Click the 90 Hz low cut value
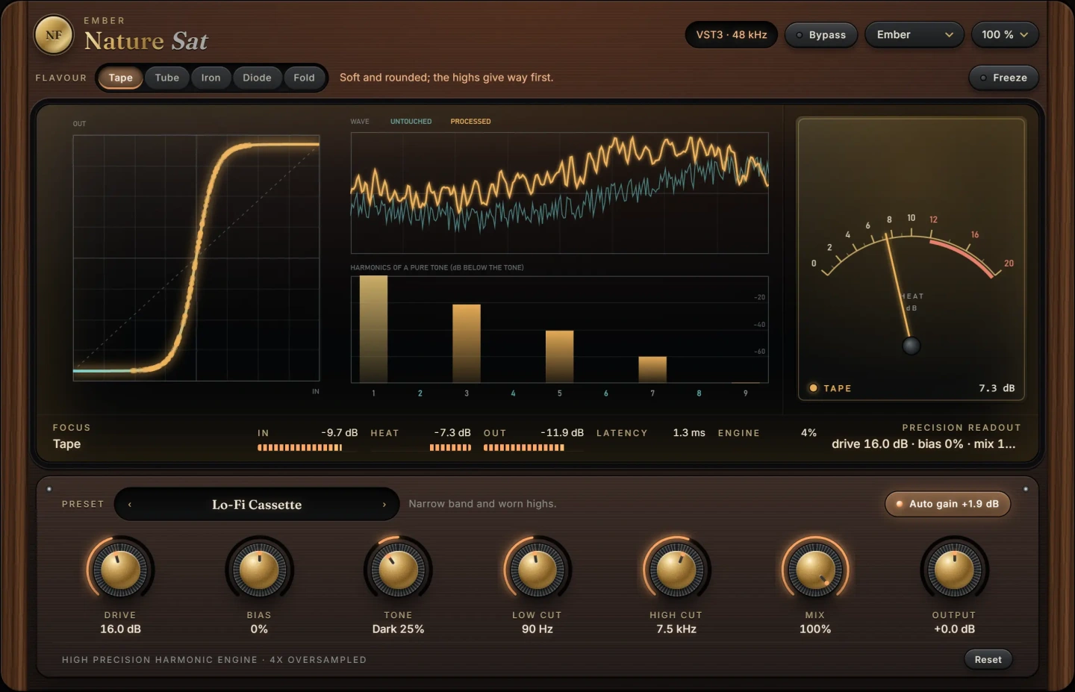 point(537,629)
